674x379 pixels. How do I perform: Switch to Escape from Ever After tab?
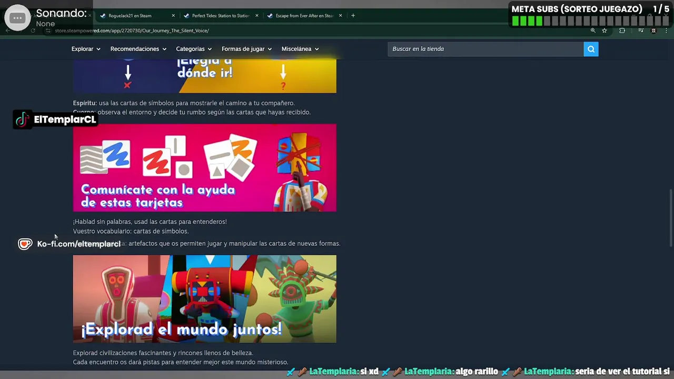point(304,15)
